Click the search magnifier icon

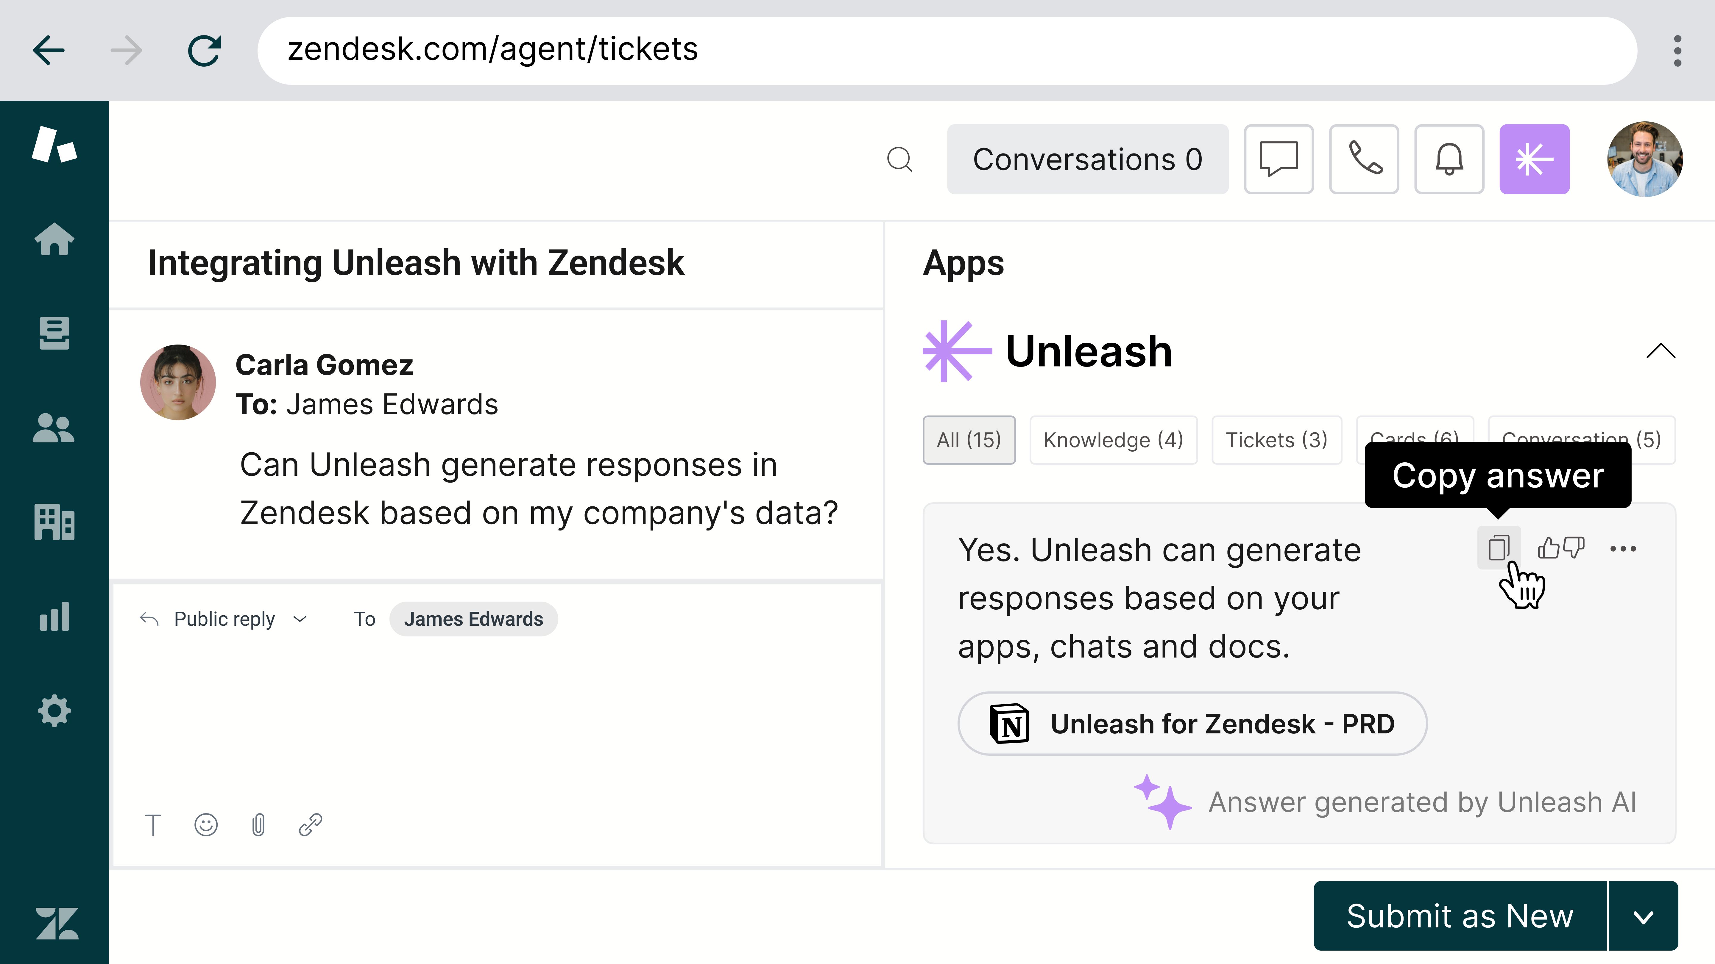899,160
